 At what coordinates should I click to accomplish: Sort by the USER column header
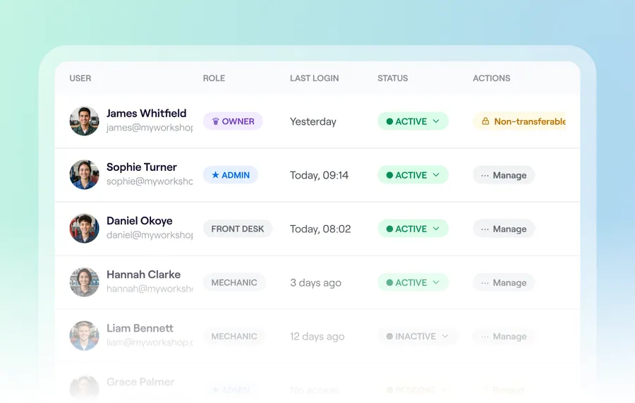pyautogui.click(x=80, y=78)
